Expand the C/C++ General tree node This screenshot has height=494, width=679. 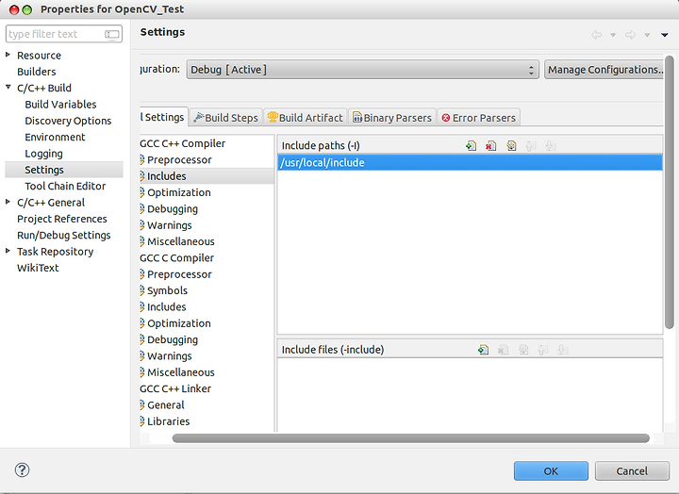click(8, 202)
